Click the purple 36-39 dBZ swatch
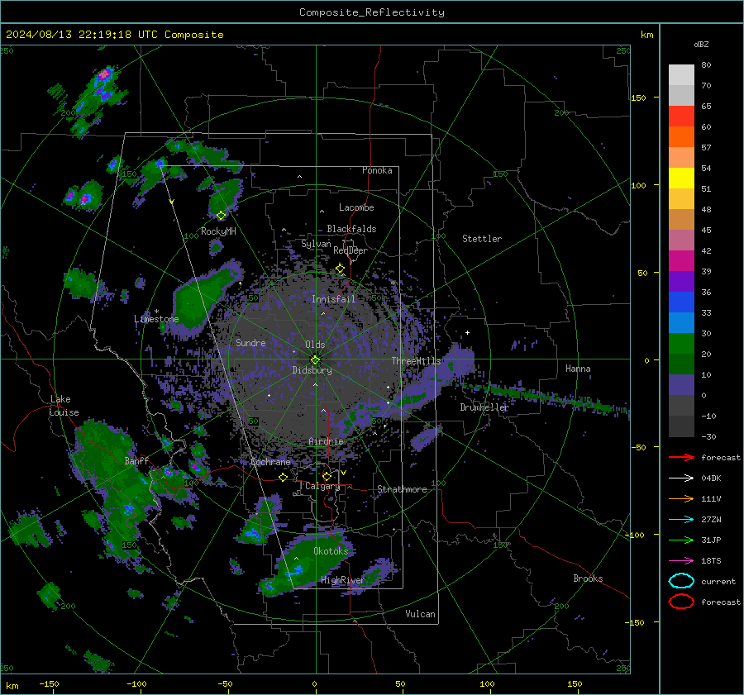Viewport: 744px width, 695px height. coord(681,282)
